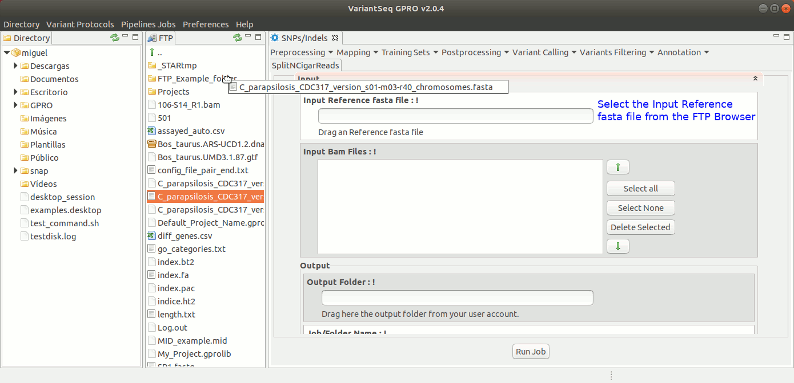794x383 pixels.
Task: Open the Preprocessing dropdown menu
Action: point(301,52)
